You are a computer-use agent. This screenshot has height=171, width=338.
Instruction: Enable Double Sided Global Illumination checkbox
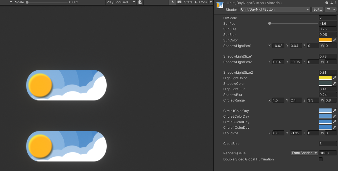tap(321, 159)
